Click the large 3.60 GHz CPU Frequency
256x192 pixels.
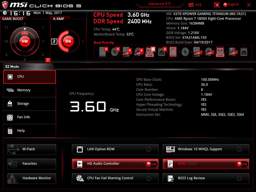(x=94, y=107)
